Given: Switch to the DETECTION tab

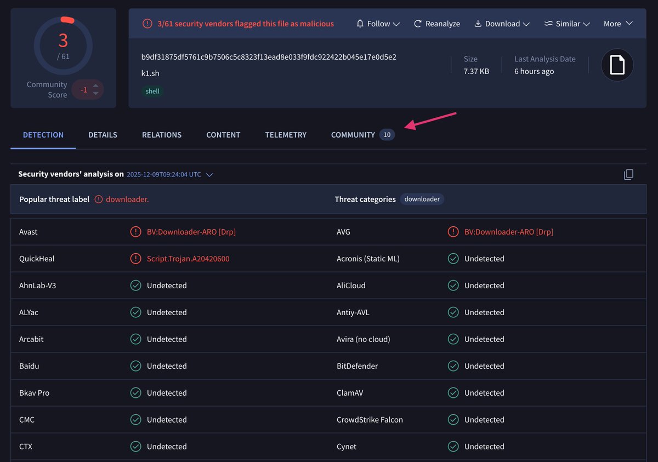Looking at the screenshot, I should coord(43,135).
